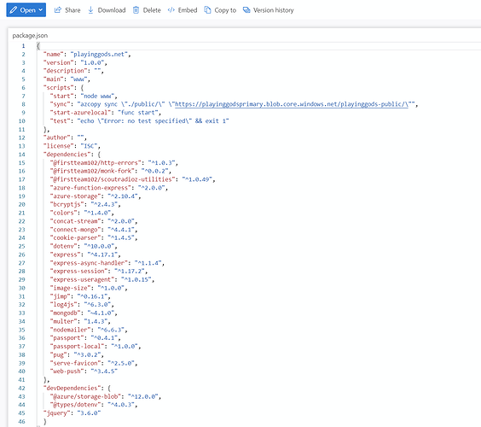Image resolution: width=481 pixels, height=427 pixels.
Task: Choose Download in the command bar
Action: coord(112,10)
